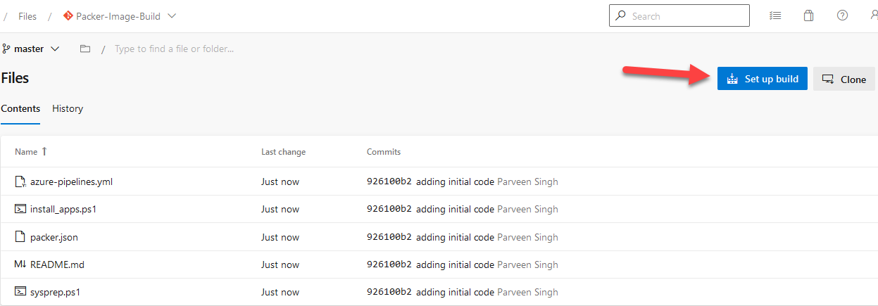Open the Help question mark icon

tap(842, 15)
